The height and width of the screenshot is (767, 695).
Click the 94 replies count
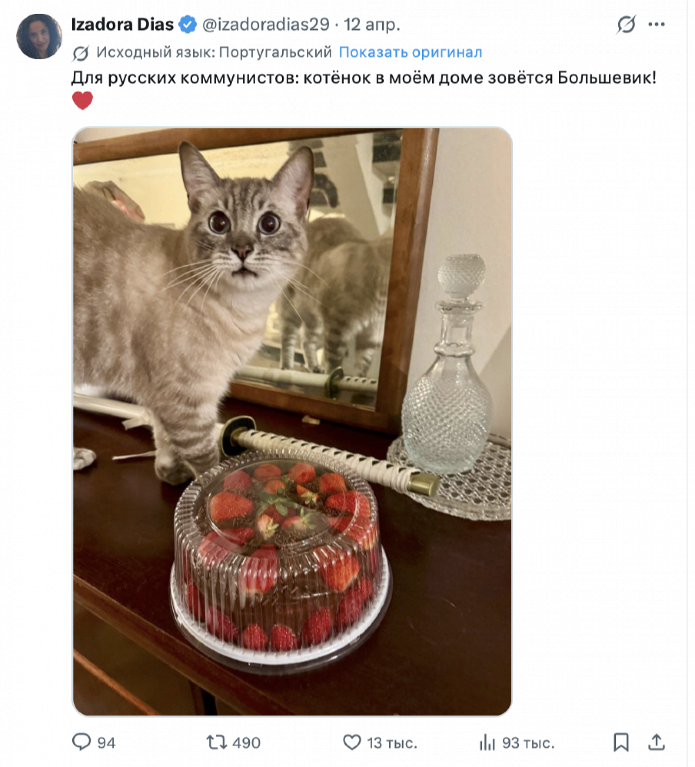[106, 743]
